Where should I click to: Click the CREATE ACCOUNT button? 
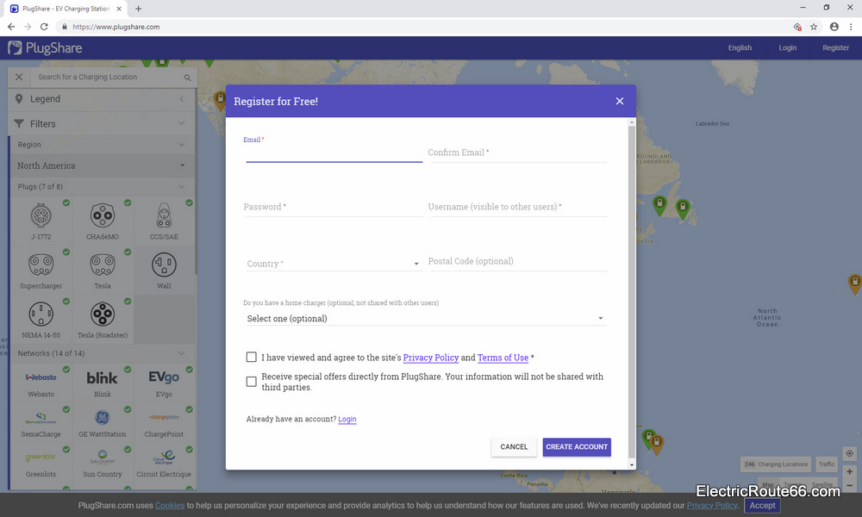pos(576,446)
